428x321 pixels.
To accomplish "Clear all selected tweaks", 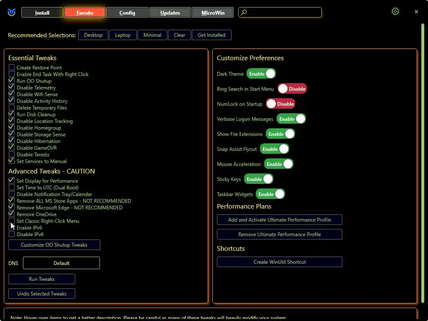I will (179, 35).
